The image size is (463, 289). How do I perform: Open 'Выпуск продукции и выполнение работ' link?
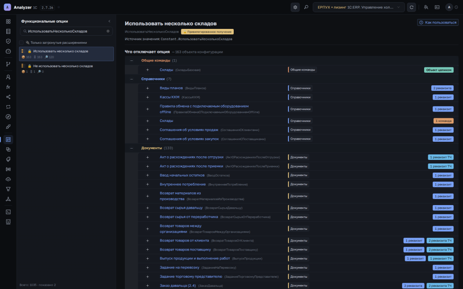coord(194,258)
